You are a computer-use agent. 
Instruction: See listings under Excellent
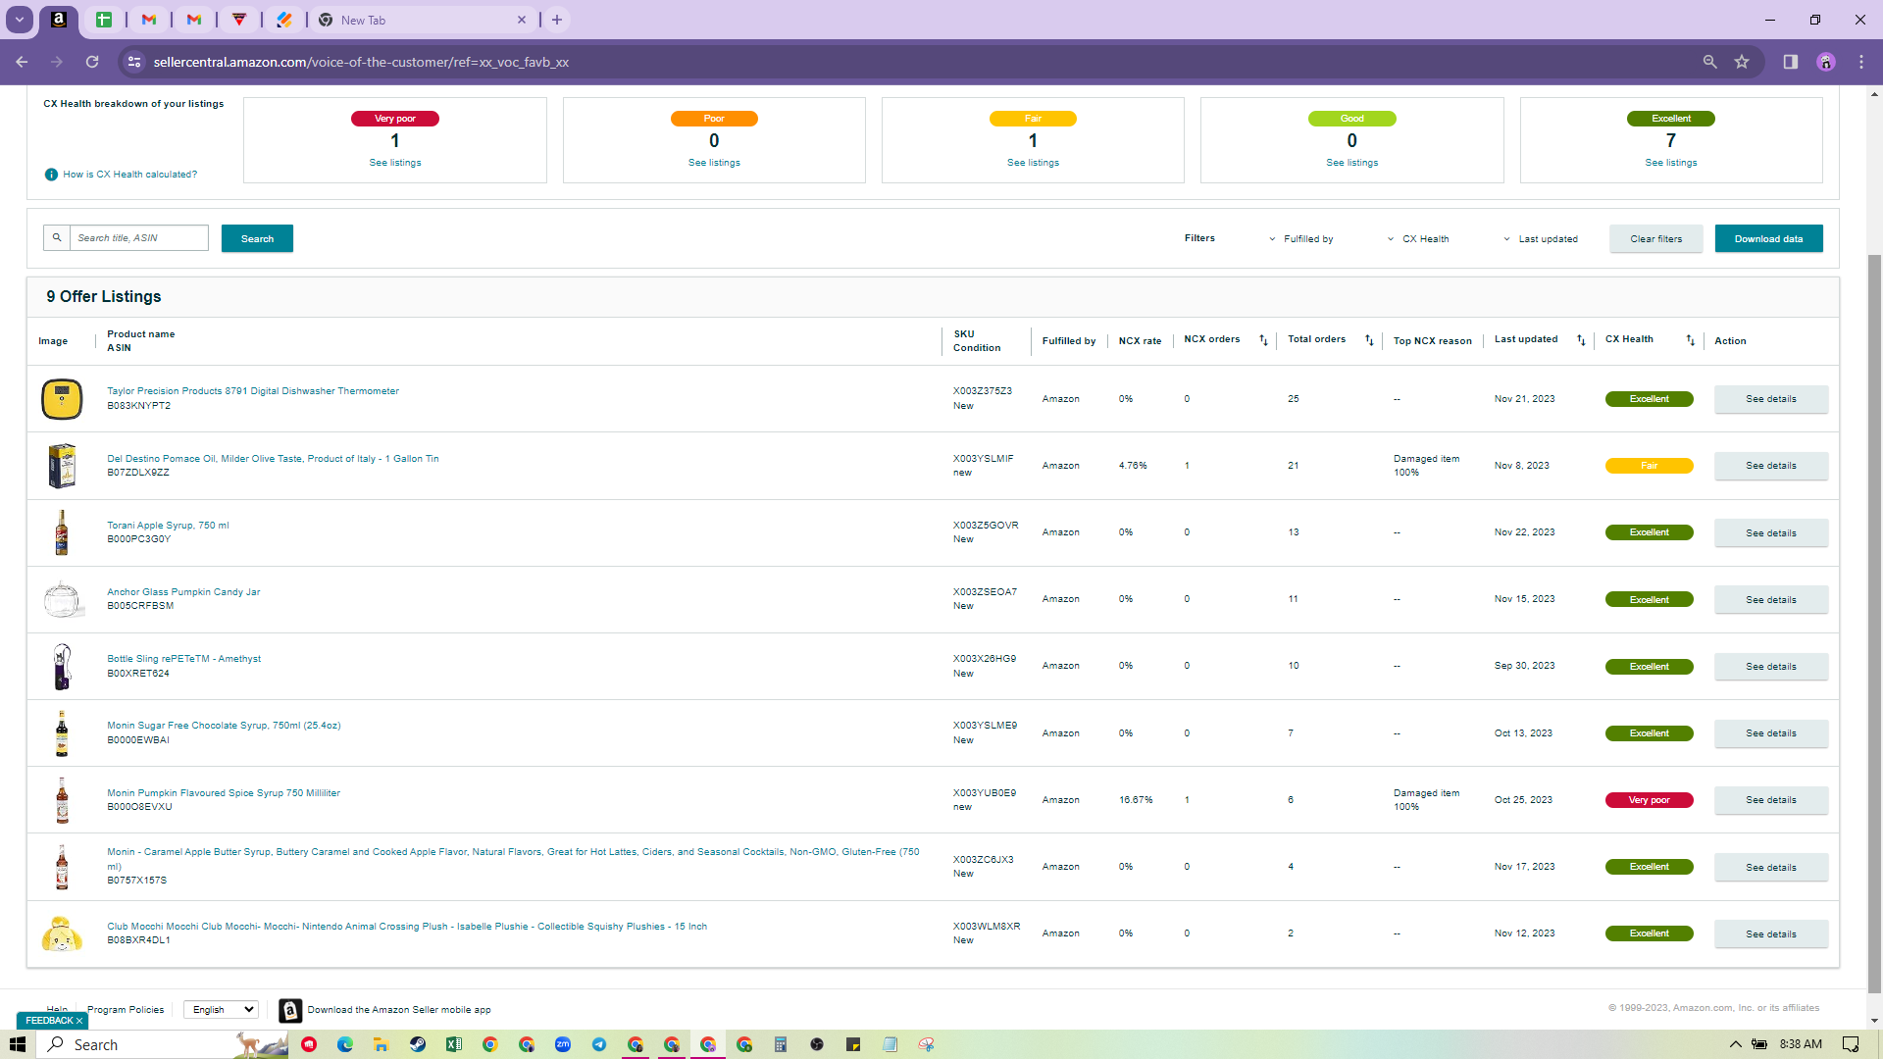(x=1671, y=163)
